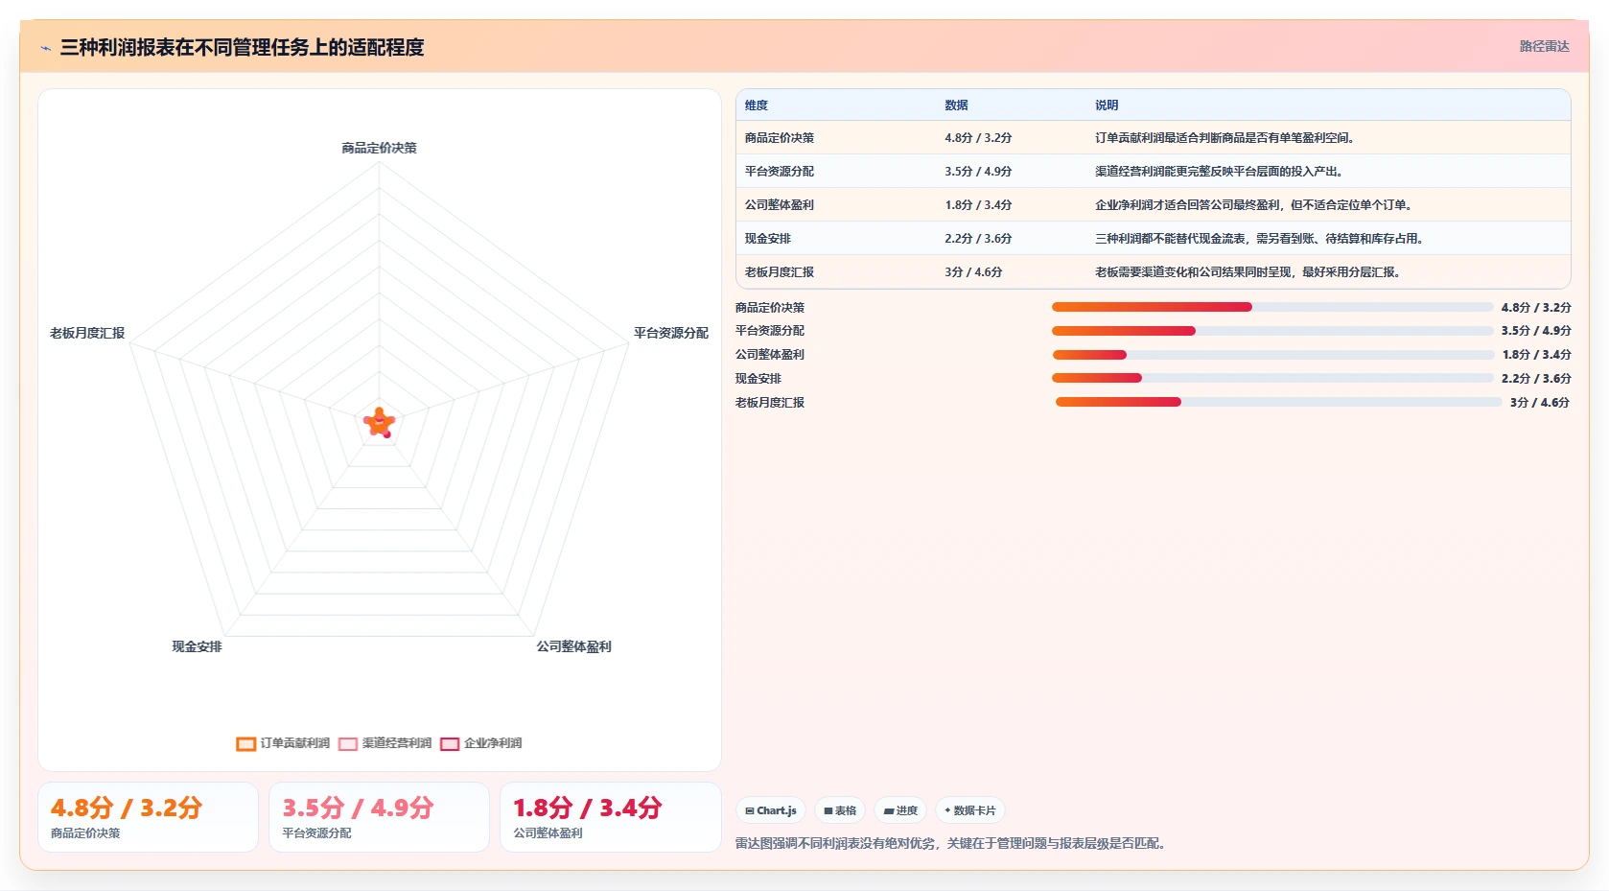Toggle 企业净利润 legend swatch
1609x891 pixels.
coord(450,743)
